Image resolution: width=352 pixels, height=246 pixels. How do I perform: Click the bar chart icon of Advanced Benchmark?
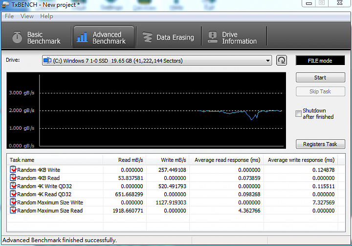coord(82,37)
